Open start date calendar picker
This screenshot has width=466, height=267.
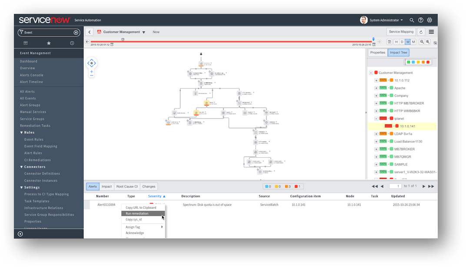112,44
